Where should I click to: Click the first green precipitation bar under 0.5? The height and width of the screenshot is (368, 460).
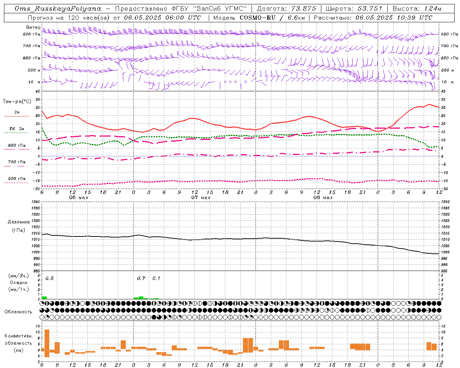pyautogui.click(x=44, y=298)
